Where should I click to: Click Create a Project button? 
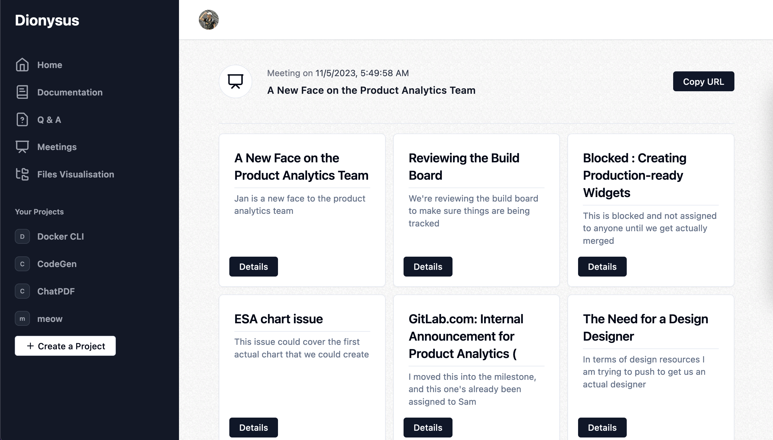(x=65, y=346)
